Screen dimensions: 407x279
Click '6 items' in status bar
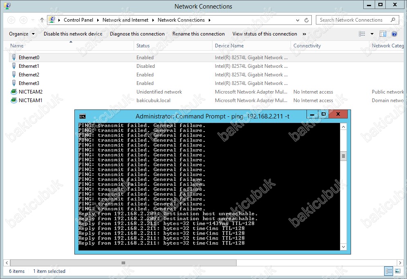tap(17, 271)
